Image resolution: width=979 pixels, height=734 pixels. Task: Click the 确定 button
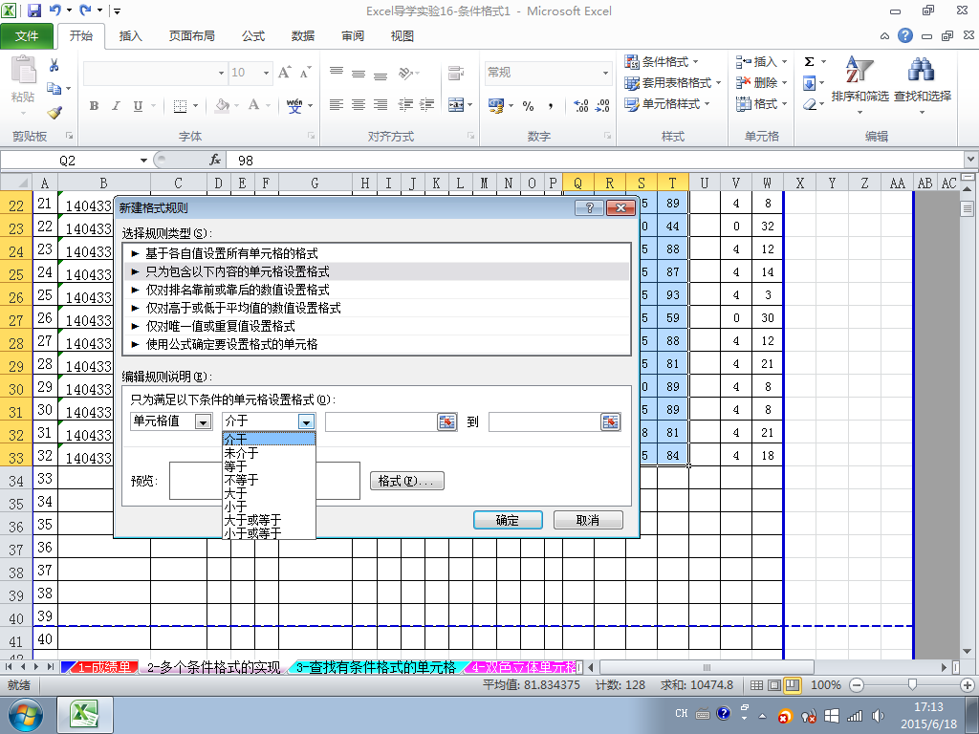click(x=508, y=520)
